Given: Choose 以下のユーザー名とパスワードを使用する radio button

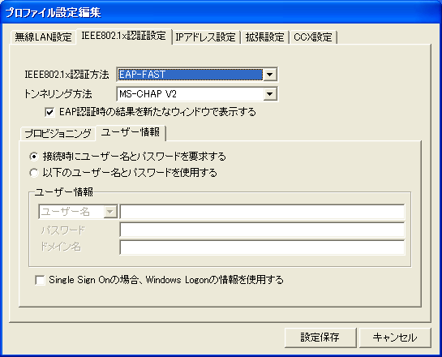Looking at the screenshot, I should [x=34, y=173].
